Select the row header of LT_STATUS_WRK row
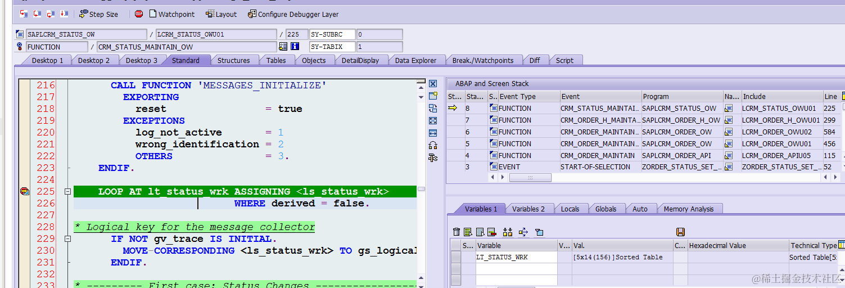845x288 pixels. (x=456, y=257)
